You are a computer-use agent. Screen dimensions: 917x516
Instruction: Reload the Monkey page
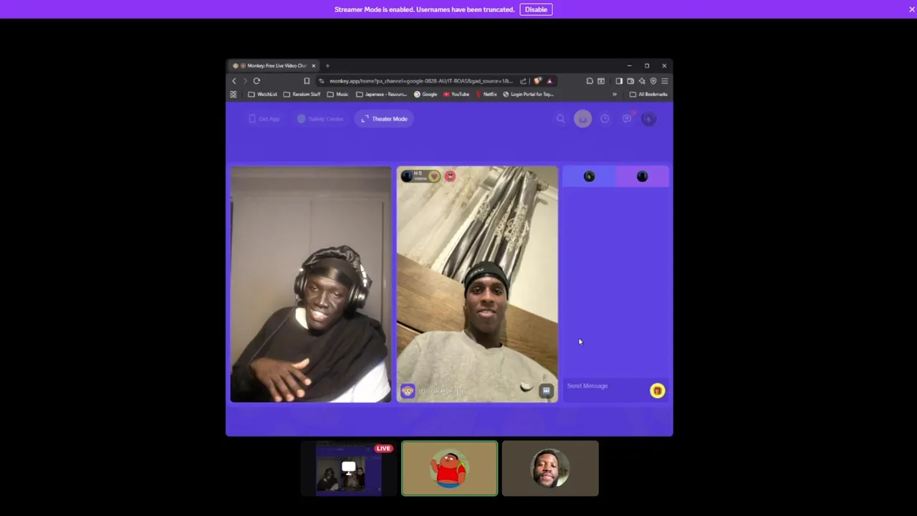coord(256,81)
